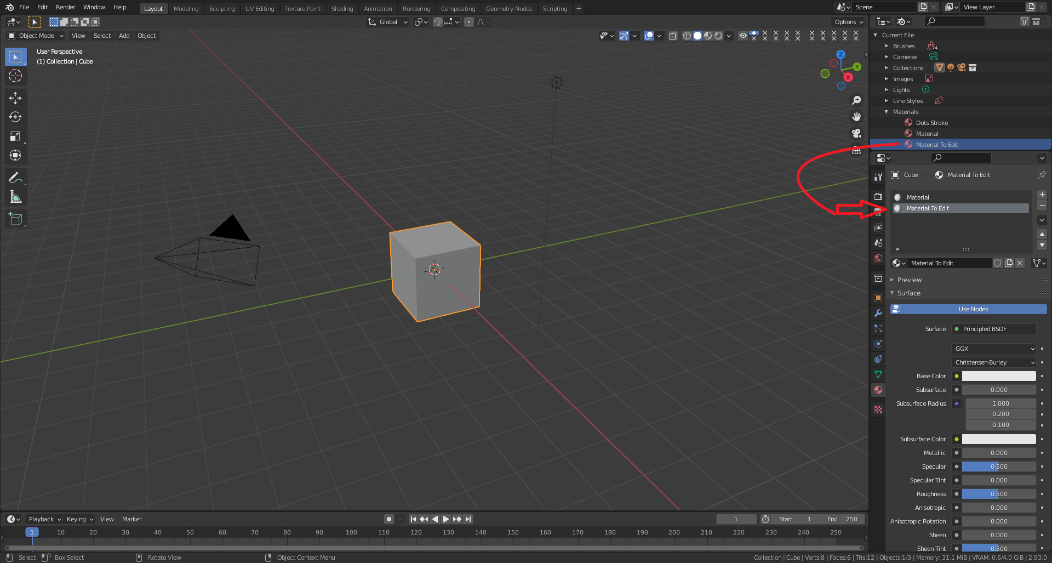Open the Modifier properties tab
Screen dimensions: 1052x563
pyautogui.click(x=878, y=313)
